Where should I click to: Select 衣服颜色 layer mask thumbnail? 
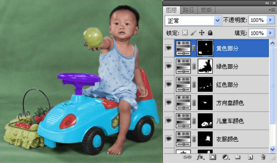(x=205, y=139)
